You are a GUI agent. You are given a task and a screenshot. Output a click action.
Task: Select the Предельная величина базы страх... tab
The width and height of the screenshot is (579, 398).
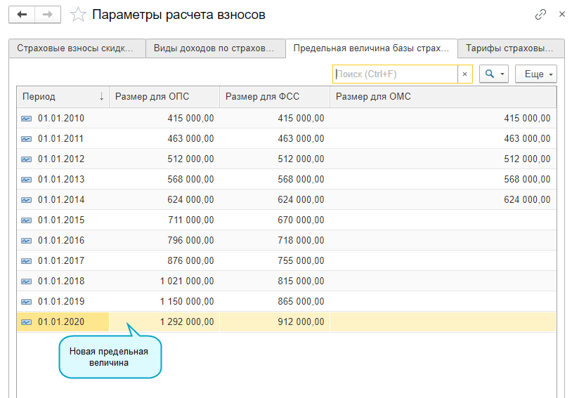pyautogui.click(x=372, y=48)
